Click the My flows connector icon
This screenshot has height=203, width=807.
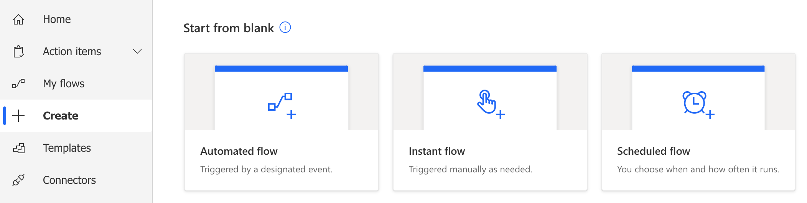click(18, 83)
